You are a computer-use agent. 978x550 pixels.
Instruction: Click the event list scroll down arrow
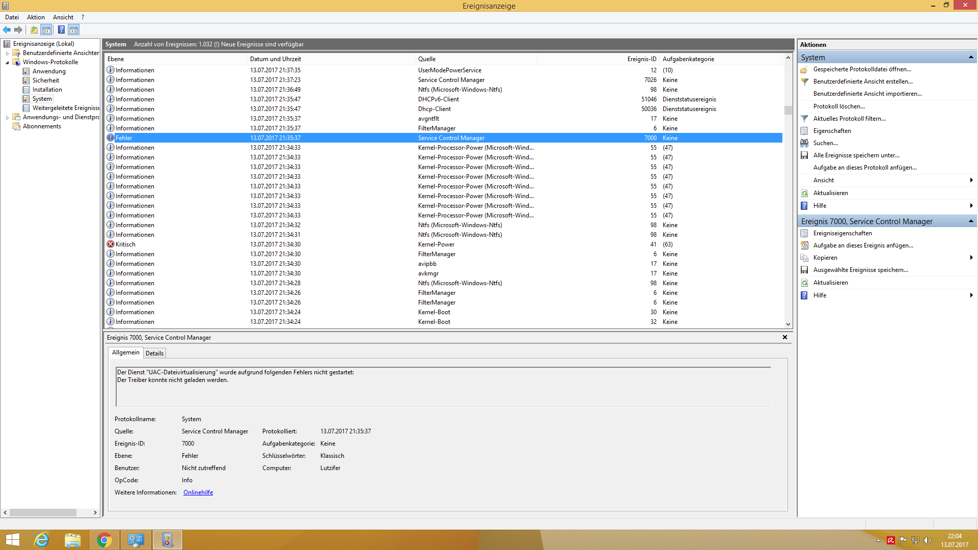tap(788, 324)
